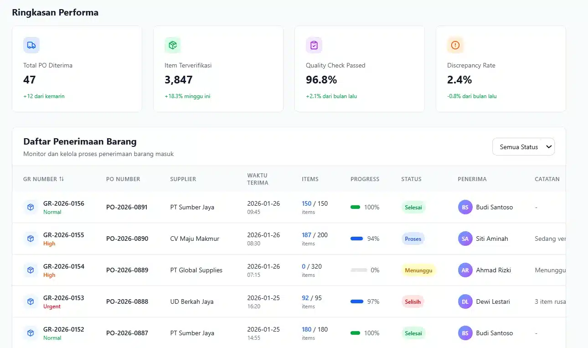Open PO-2026-0890 purchase order
This screenshot has width=588, height=348.
(127, 239)
